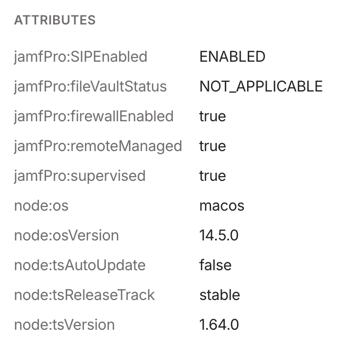This screenshot has width=338, height=350.
Task: Select the 1.64.0 tsVersion value
Action: tap(219, 324)
